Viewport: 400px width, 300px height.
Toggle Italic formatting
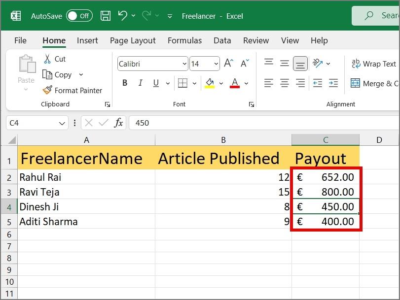coord(140,83)
